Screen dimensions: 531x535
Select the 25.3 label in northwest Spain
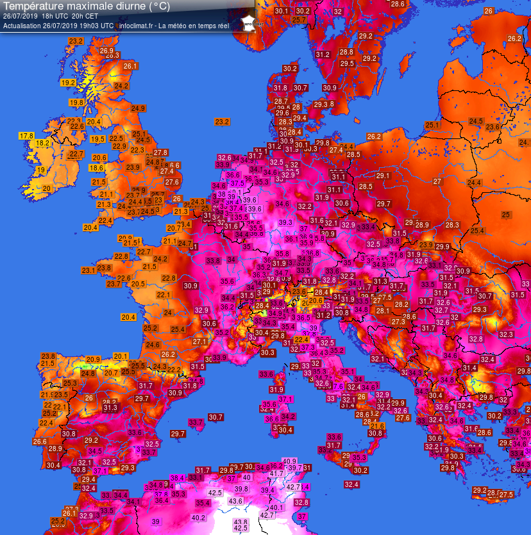click(70, 383)
